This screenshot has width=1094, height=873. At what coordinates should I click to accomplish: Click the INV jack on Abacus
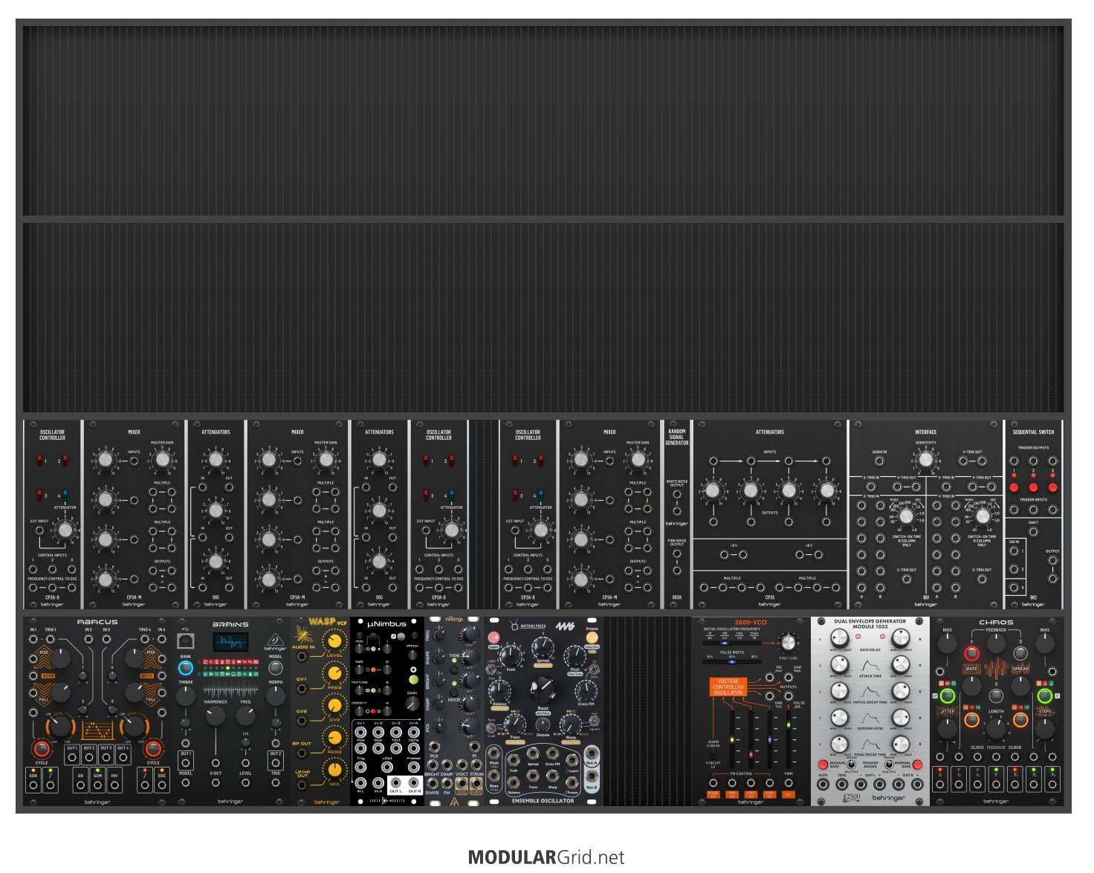coord(114,784)
